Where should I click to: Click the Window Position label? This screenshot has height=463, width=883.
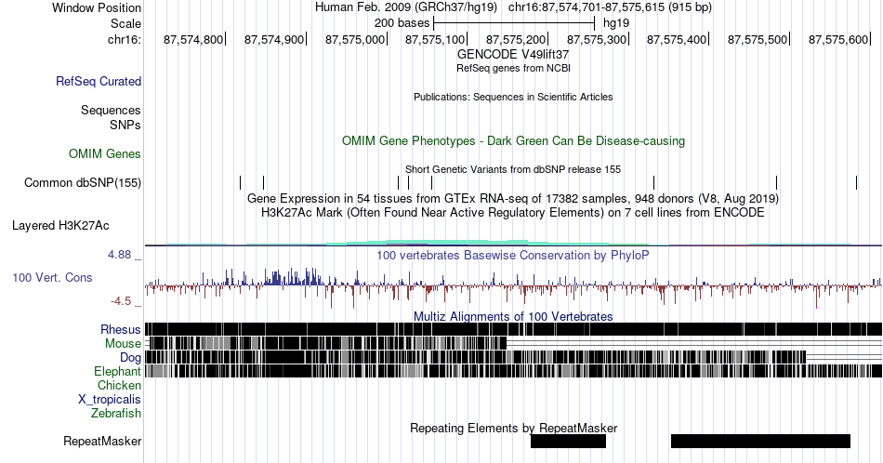[97, 7]
